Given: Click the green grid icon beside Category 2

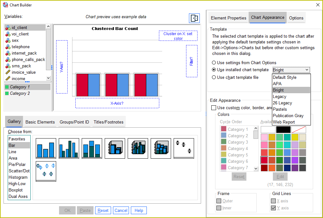Looking at the screenshot, I should point(7,93).
